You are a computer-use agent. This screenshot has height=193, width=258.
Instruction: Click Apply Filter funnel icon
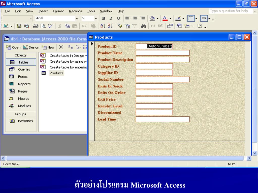click(x=135, y=26)
